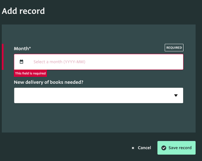Click the This field is required message
202x161 pixels.
(x=30, y=73)
